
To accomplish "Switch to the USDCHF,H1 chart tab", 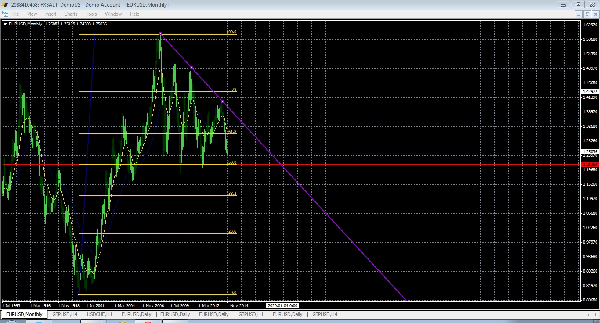I will (99, 314).
